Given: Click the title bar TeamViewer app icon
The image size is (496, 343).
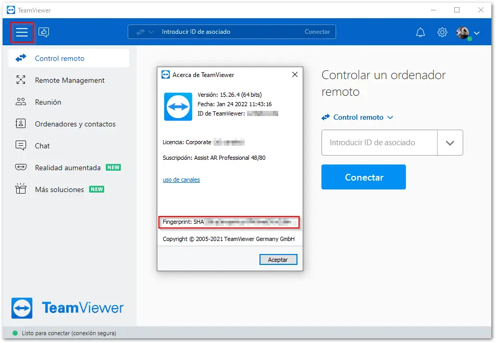Looking at the screenshot, I should (11, 10).
